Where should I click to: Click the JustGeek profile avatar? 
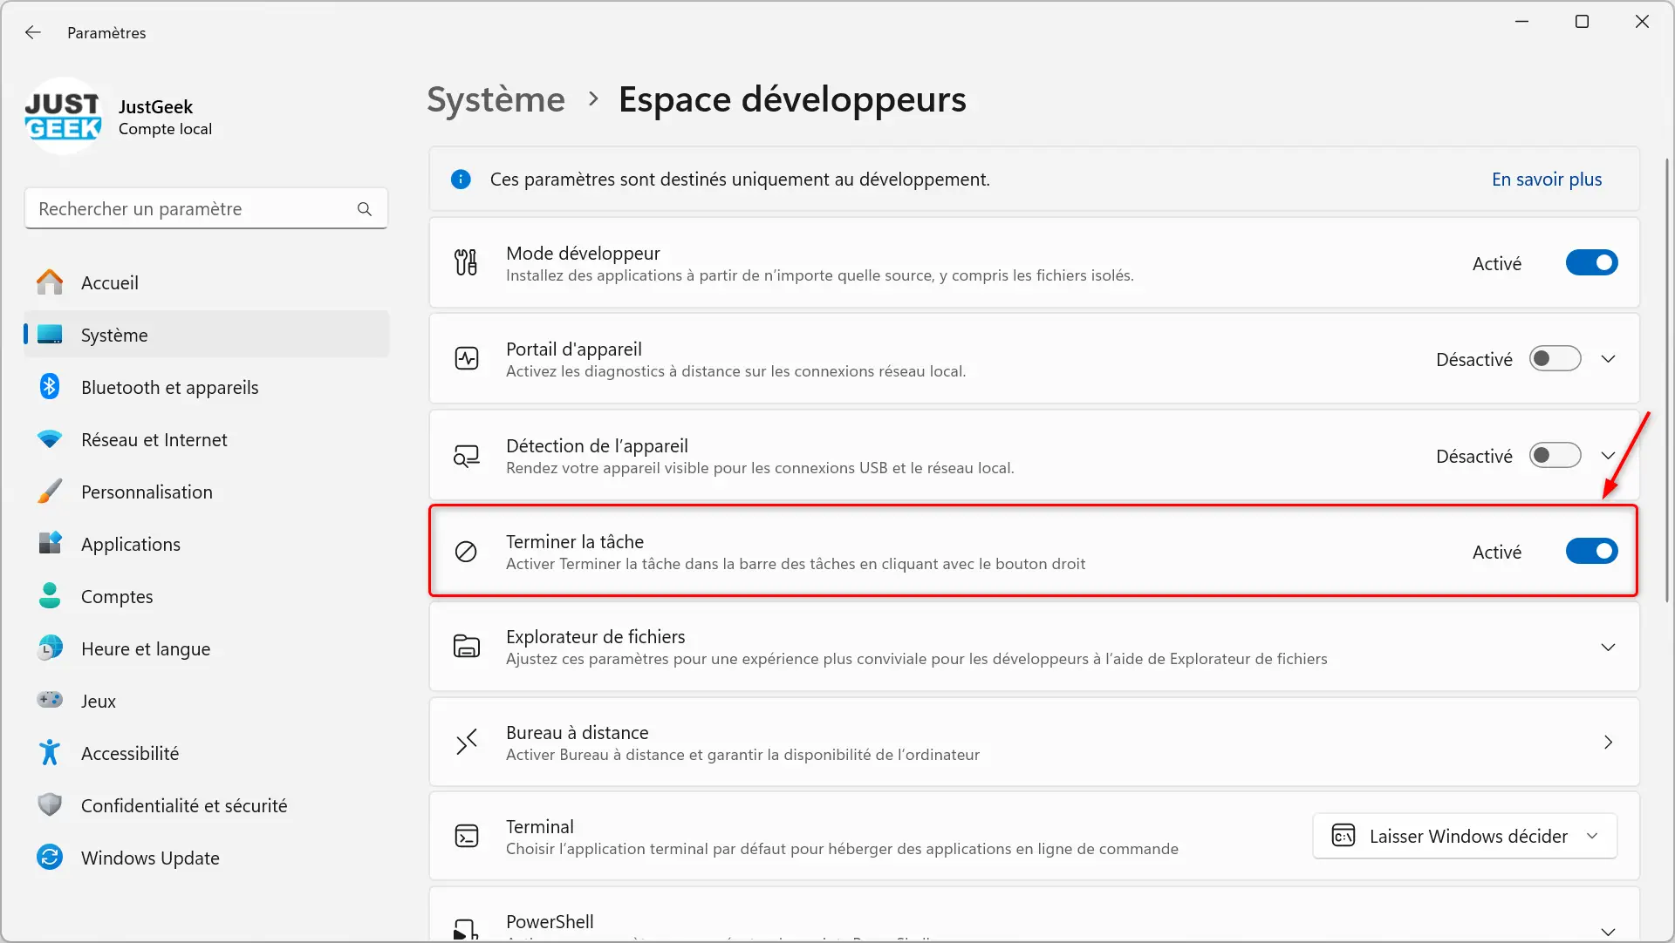pyautogui.click(x=63, y=117)
